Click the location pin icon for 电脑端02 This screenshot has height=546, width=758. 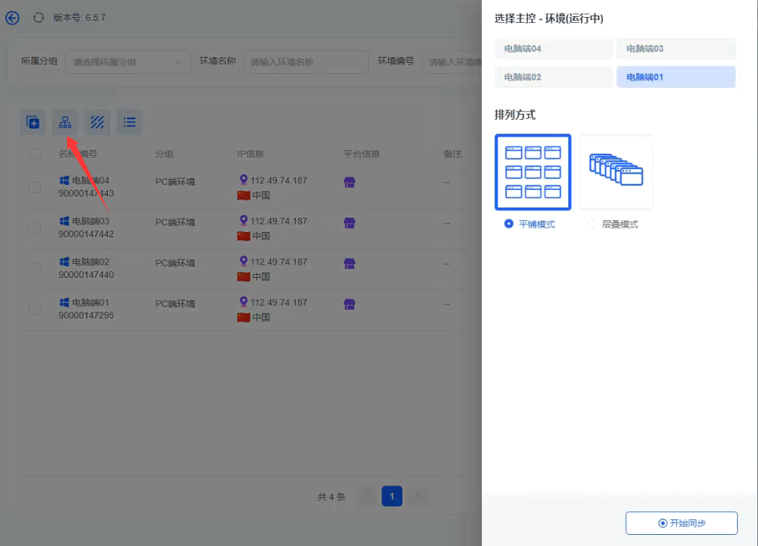(244, 262)
